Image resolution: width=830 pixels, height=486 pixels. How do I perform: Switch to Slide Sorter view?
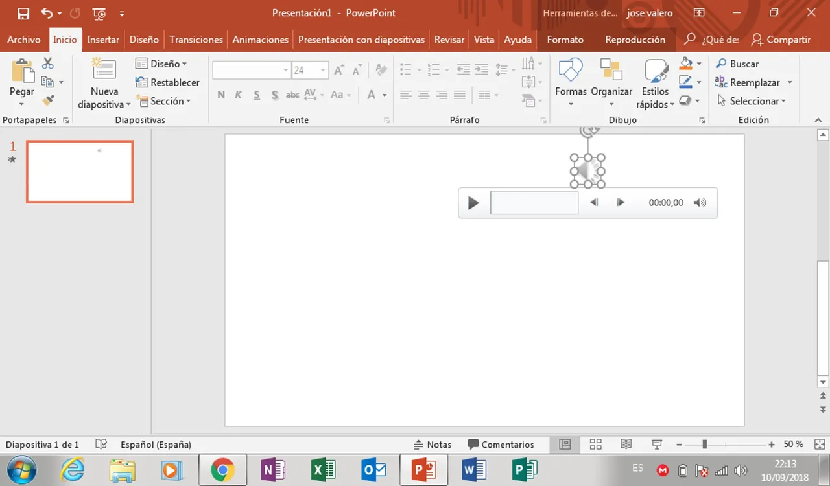(595, 445)
